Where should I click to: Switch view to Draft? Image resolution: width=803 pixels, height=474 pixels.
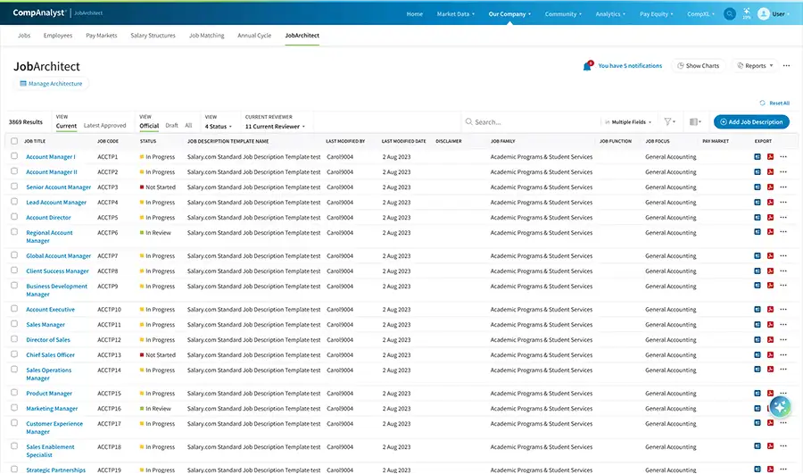(x=172, y=126)
